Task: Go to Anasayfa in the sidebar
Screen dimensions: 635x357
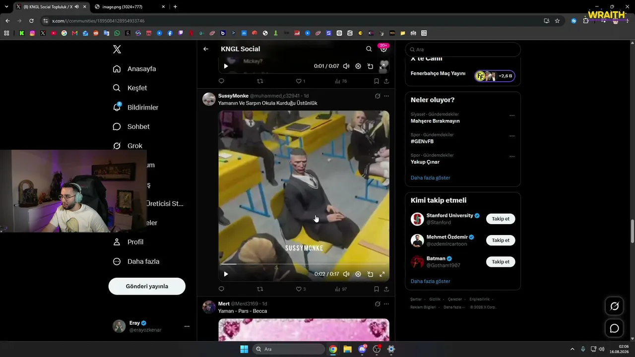Action: [x=134, y=69]
